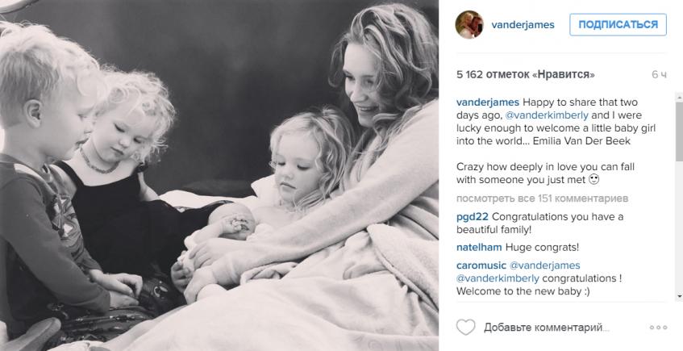The width and height of the screenshot is (683, 351).
Task: Open vanderjames username link in header
Action: click(x=523, y=25)
